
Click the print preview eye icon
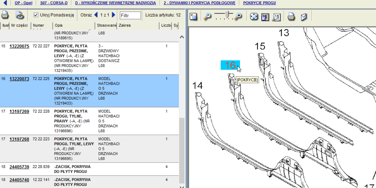(20, 15)
